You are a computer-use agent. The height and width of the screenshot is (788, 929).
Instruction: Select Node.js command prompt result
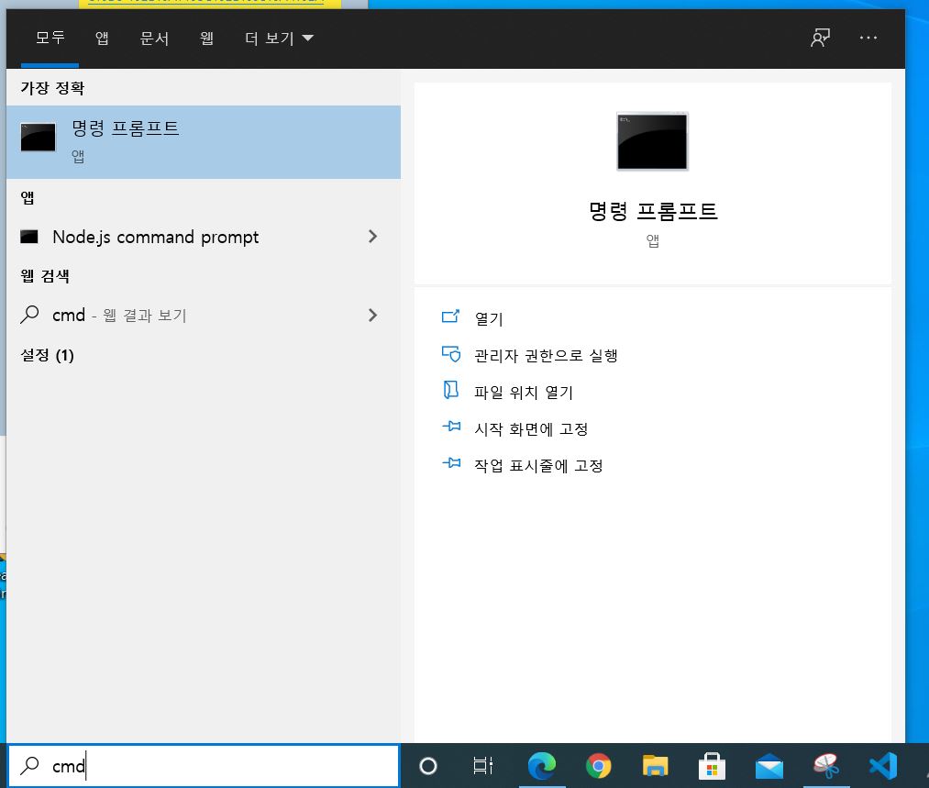click(x=204, y=237)
